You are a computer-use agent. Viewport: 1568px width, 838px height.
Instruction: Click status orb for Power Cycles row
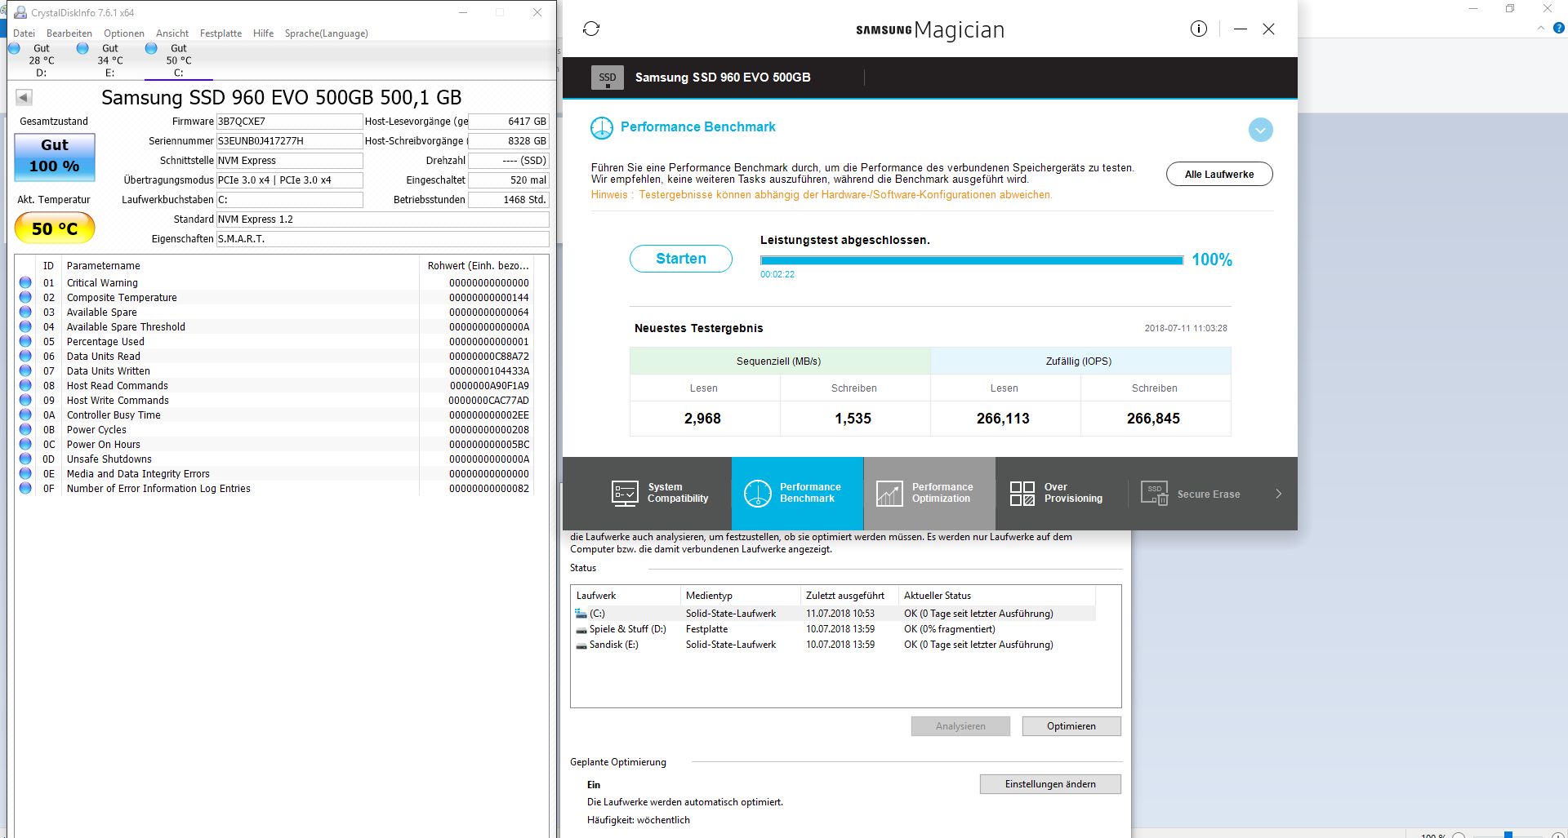(25, 430)
